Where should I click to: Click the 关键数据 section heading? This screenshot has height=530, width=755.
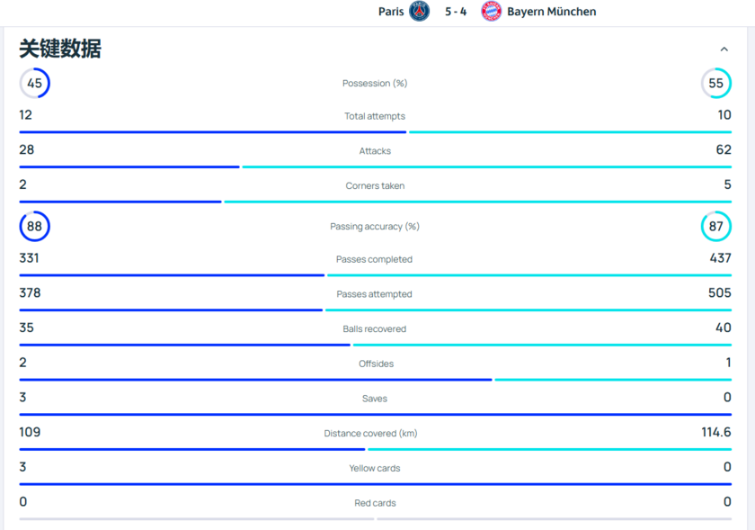(60, 49)
